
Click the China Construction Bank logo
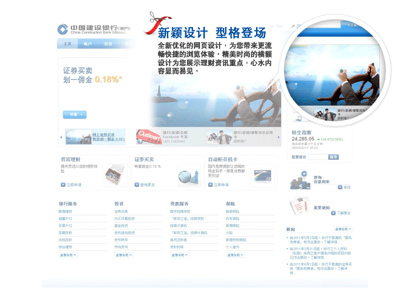pos(94,30)
